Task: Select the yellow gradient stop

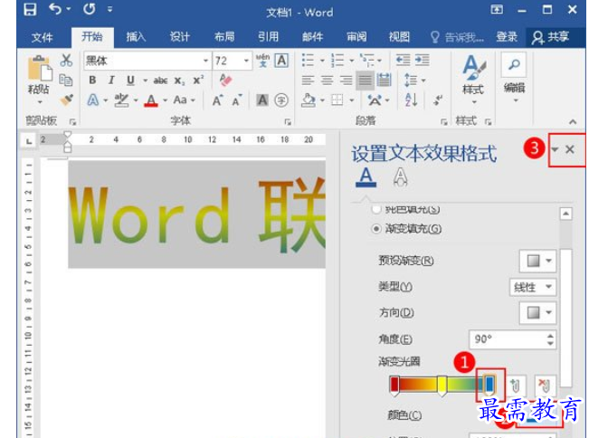Action: point(442,386)
